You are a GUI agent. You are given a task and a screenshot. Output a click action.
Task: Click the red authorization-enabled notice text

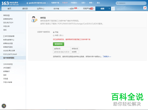coord(72,39)
